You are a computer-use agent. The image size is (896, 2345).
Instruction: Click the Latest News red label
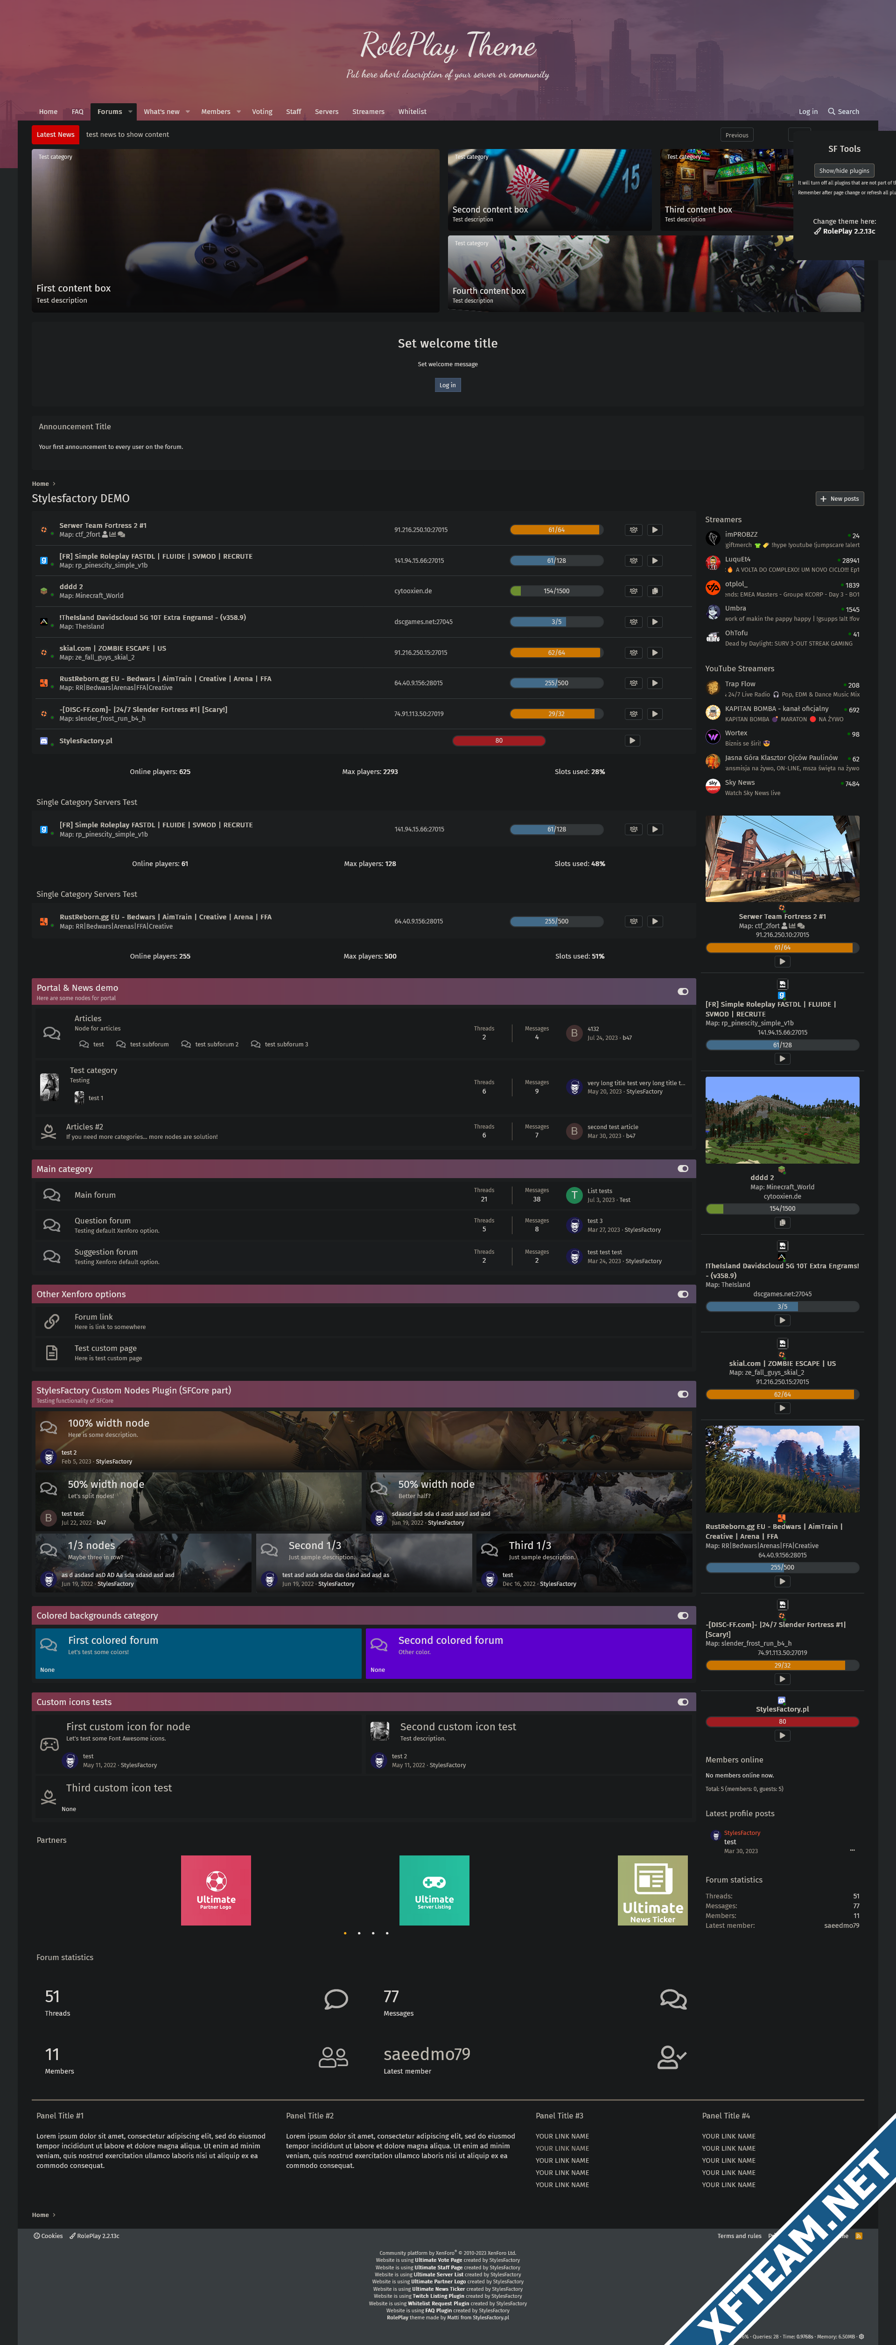(x=56, y=135)
